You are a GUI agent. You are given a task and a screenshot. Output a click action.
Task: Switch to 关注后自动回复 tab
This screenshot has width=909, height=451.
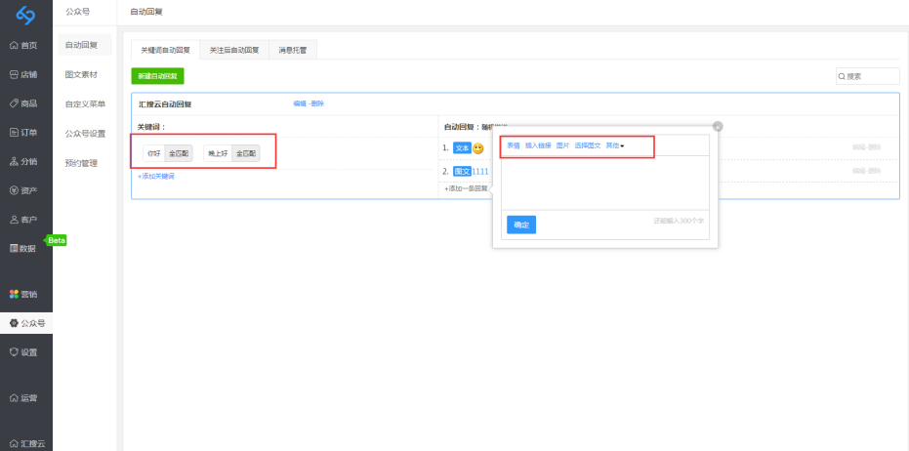click(234, 49)
